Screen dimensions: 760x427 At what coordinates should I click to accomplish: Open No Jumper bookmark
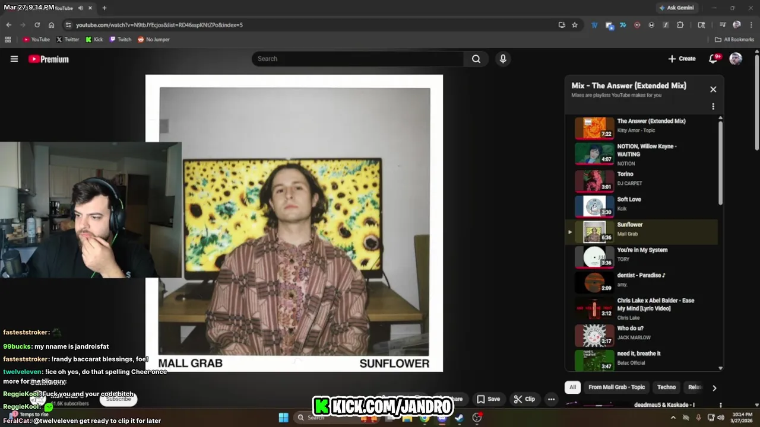(x=154, y=40)
